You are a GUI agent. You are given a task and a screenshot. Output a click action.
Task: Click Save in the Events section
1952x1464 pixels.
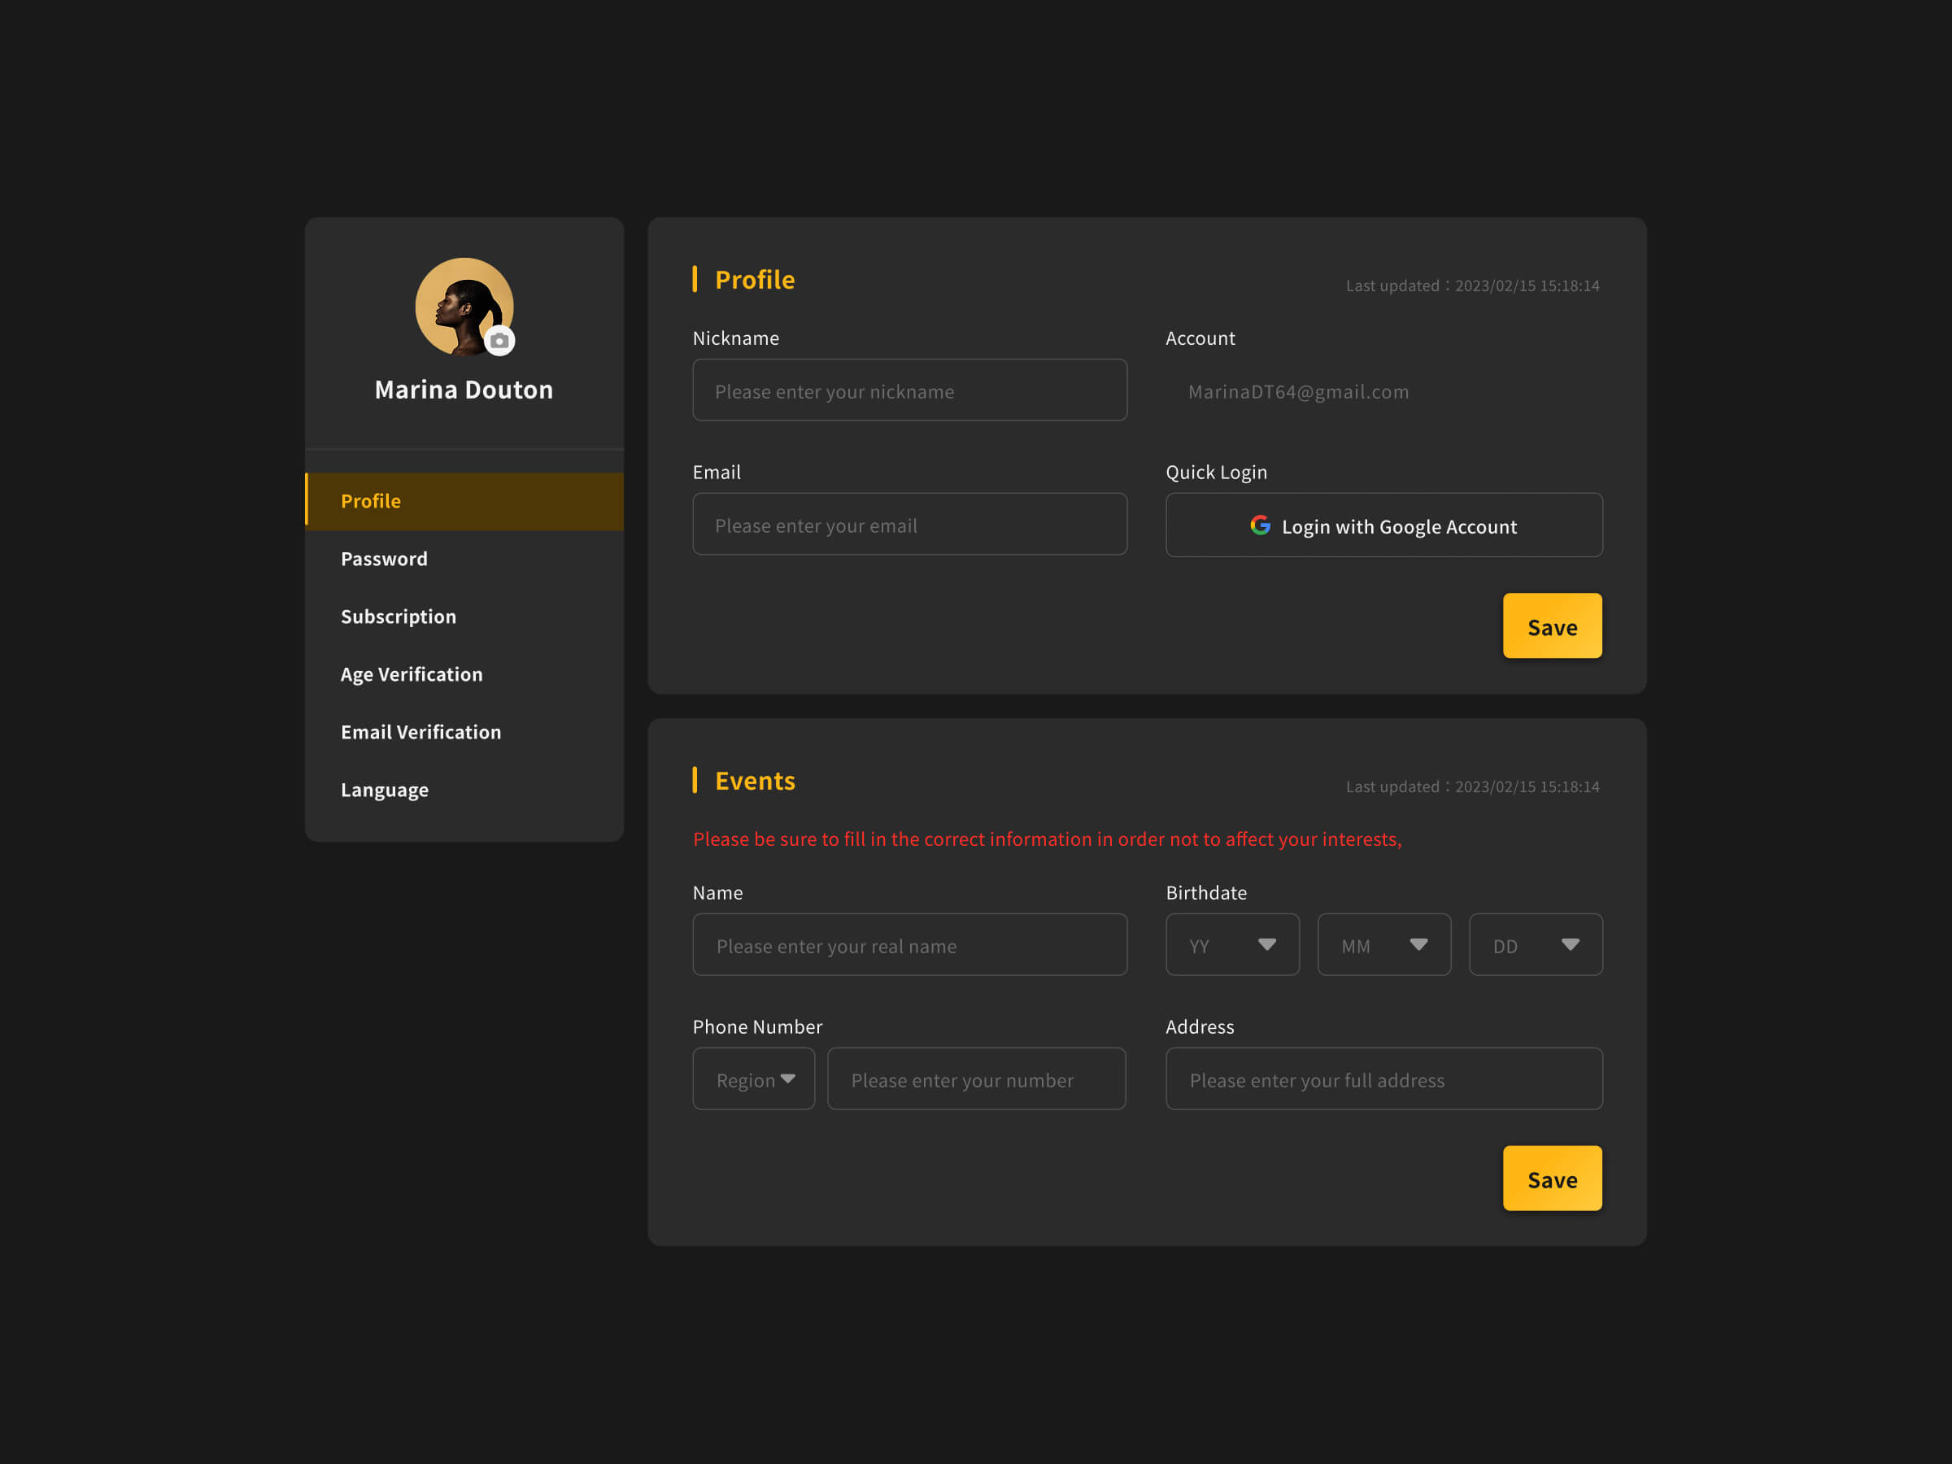pos(1552,1179)
